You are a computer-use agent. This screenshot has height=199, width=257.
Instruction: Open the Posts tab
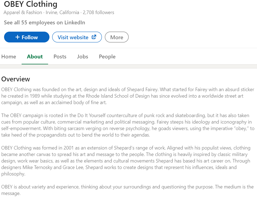click(x=60, y=57)
